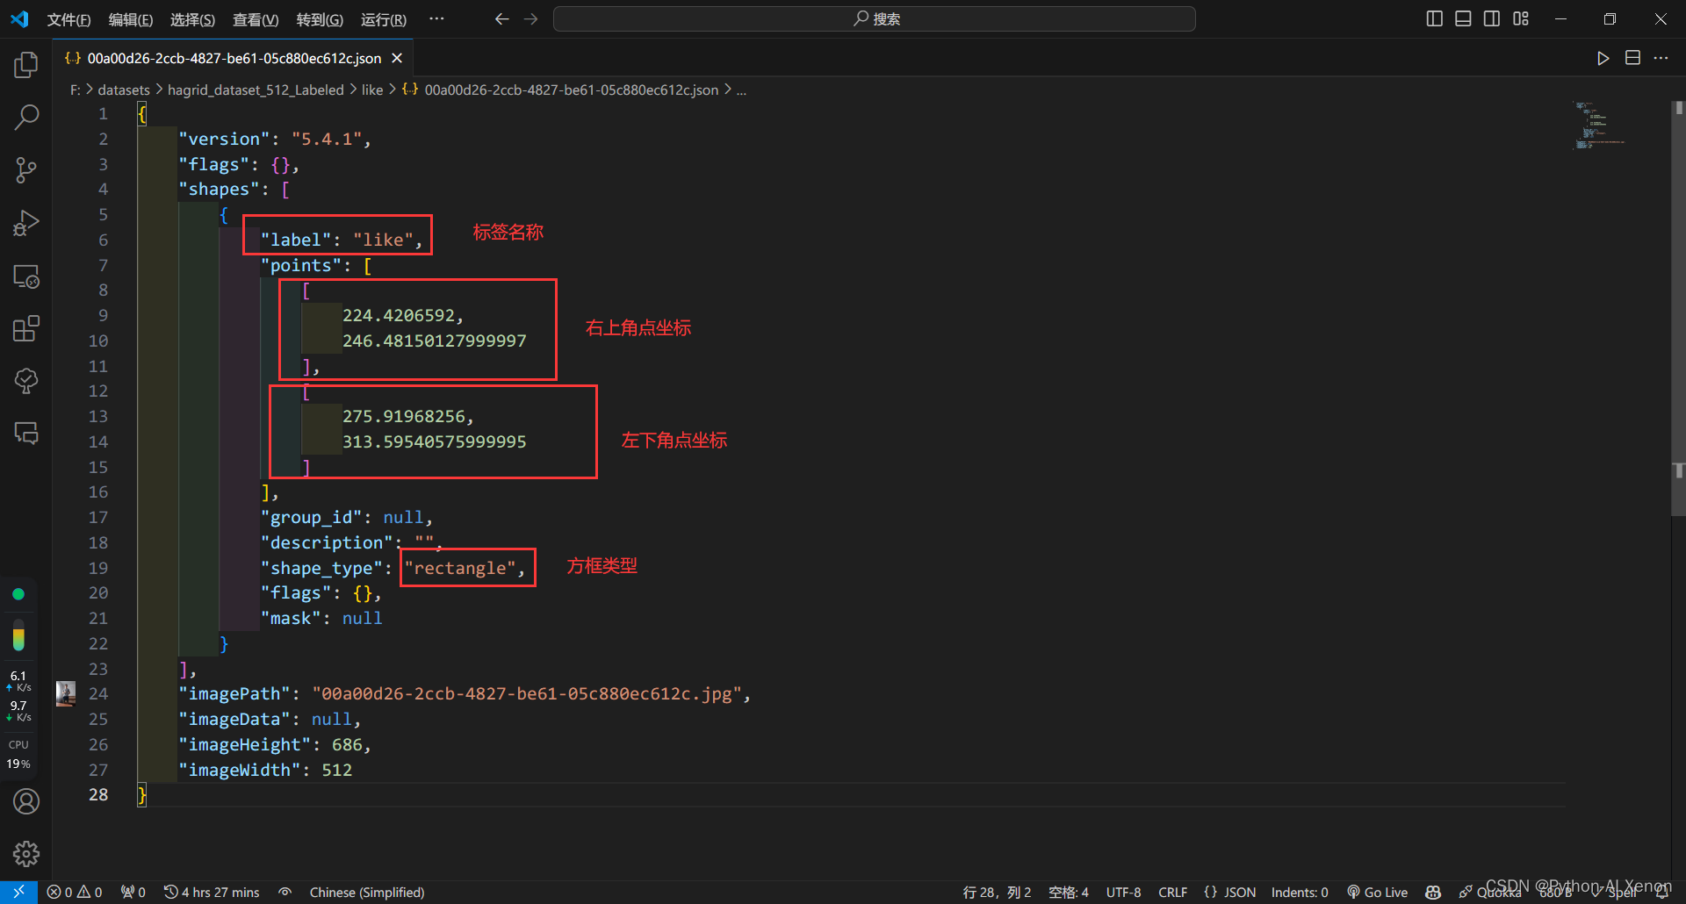
Task: Open the forwarded ports indicator
Action: click(x=133, y=892)
